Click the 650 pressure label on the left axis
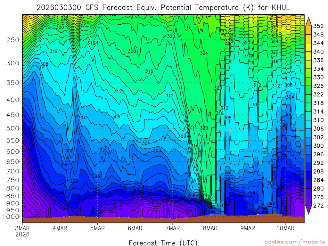Screen dimensions: 328x246 13,162
